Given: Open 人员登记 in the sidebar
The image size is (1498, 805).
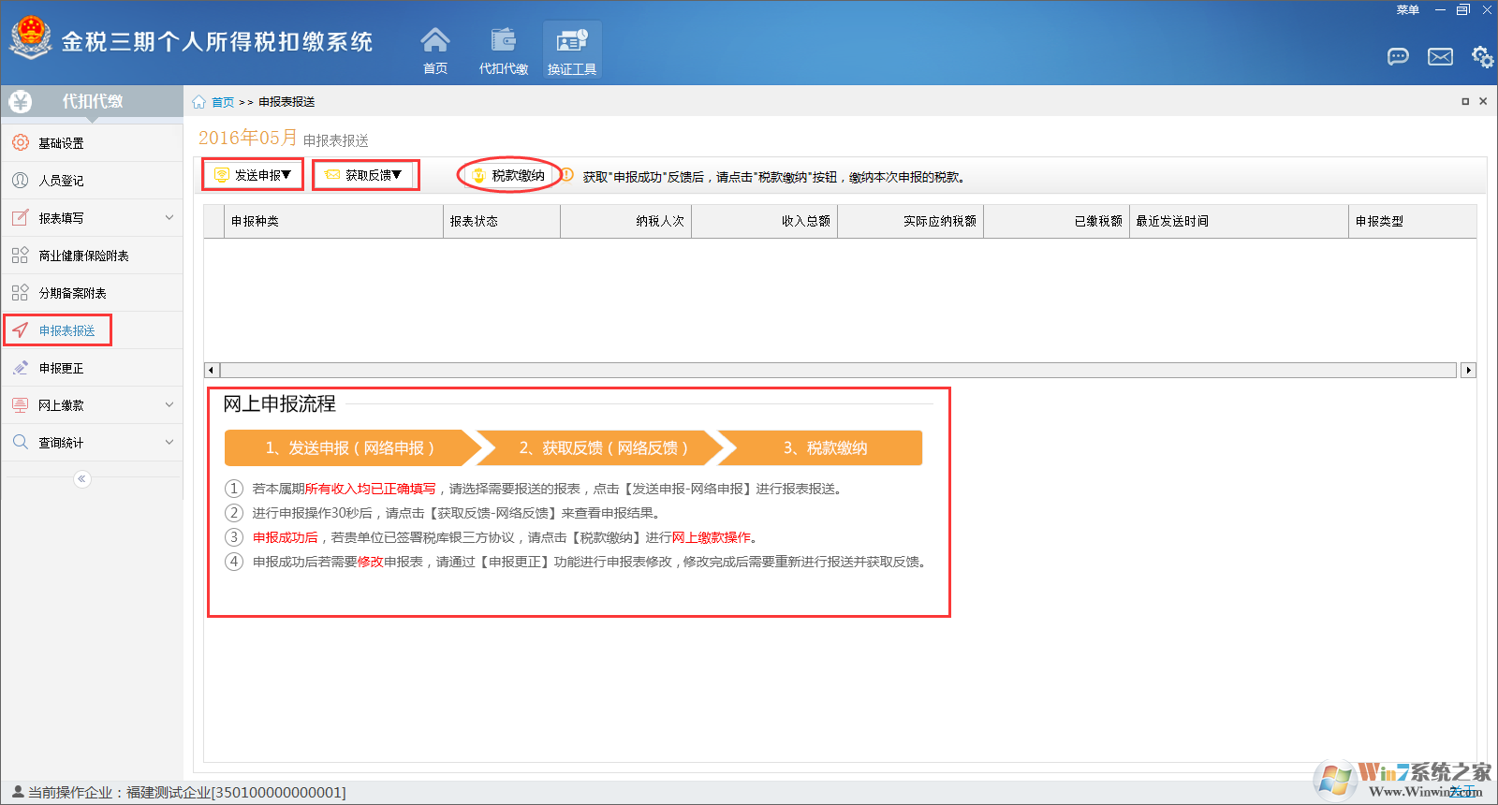Looking at the screenshot, I should [62, 181].
